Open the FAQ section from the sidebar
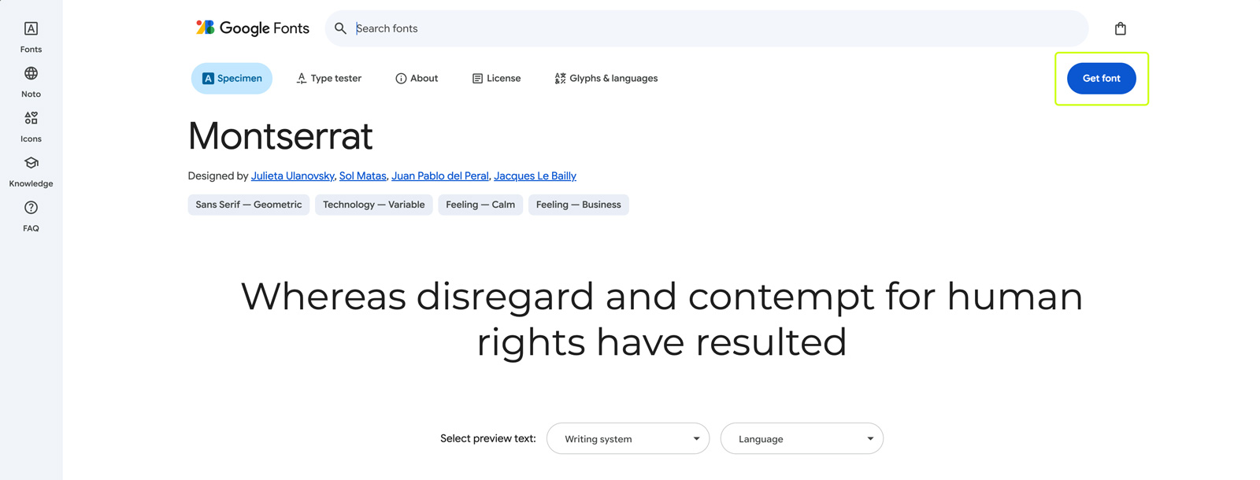 click(31, 215)
